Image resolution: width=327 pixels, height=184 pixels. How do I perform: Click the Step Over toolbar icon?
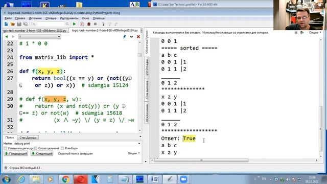(110, 24)
